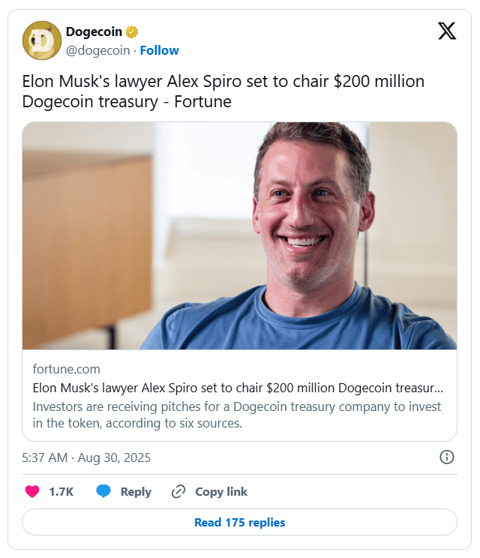Click the chain link copy icon

pos(178,492)
